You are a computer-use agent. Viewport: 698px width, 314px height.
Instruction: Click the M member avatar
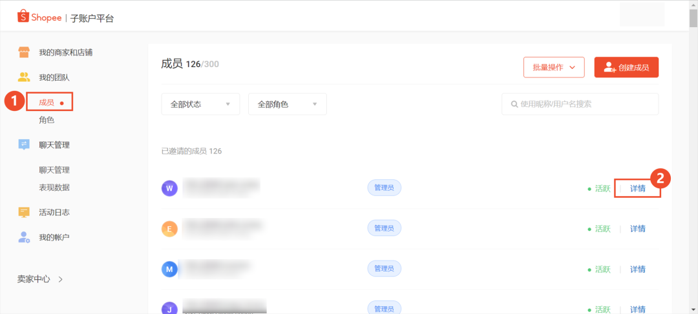(x=169, y=269)
